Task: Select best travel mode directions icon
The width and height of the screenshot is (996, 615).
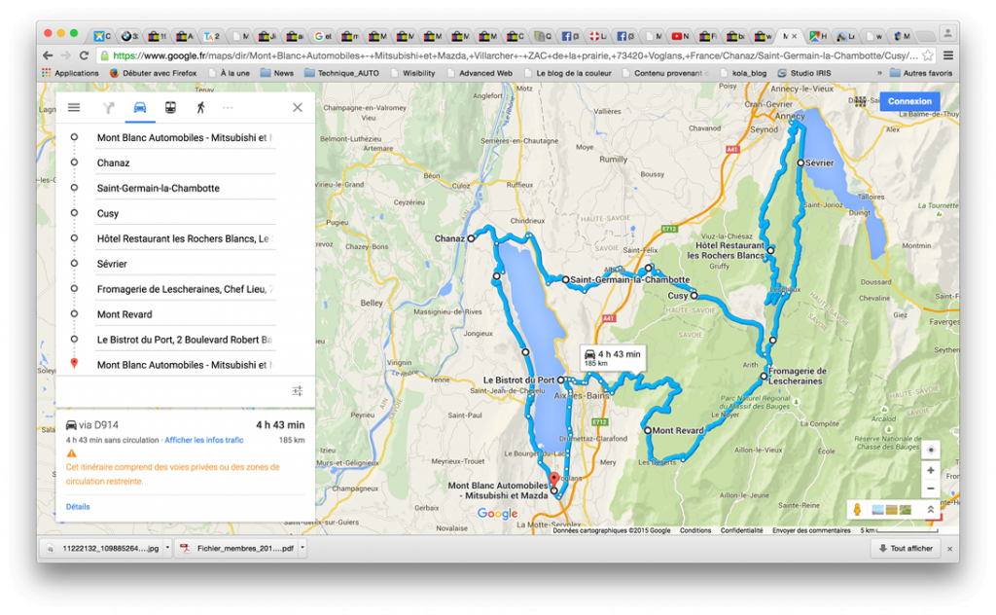Action: (x=109, y=107)
